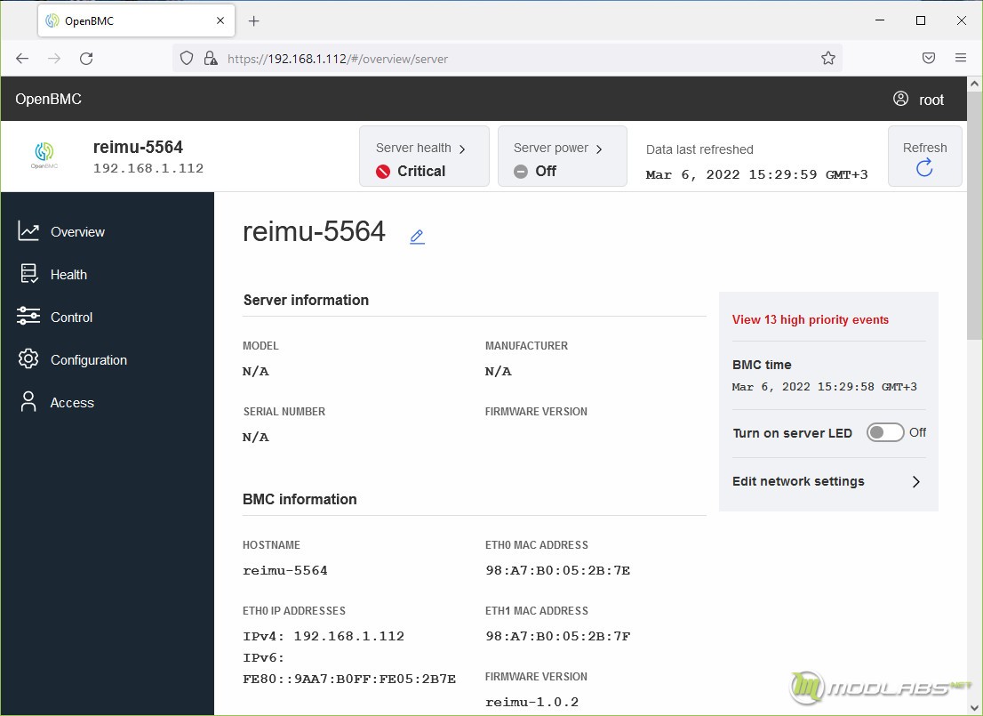
Task: Close the OpenBMC browser tab
Action: (x=220, y=20)
